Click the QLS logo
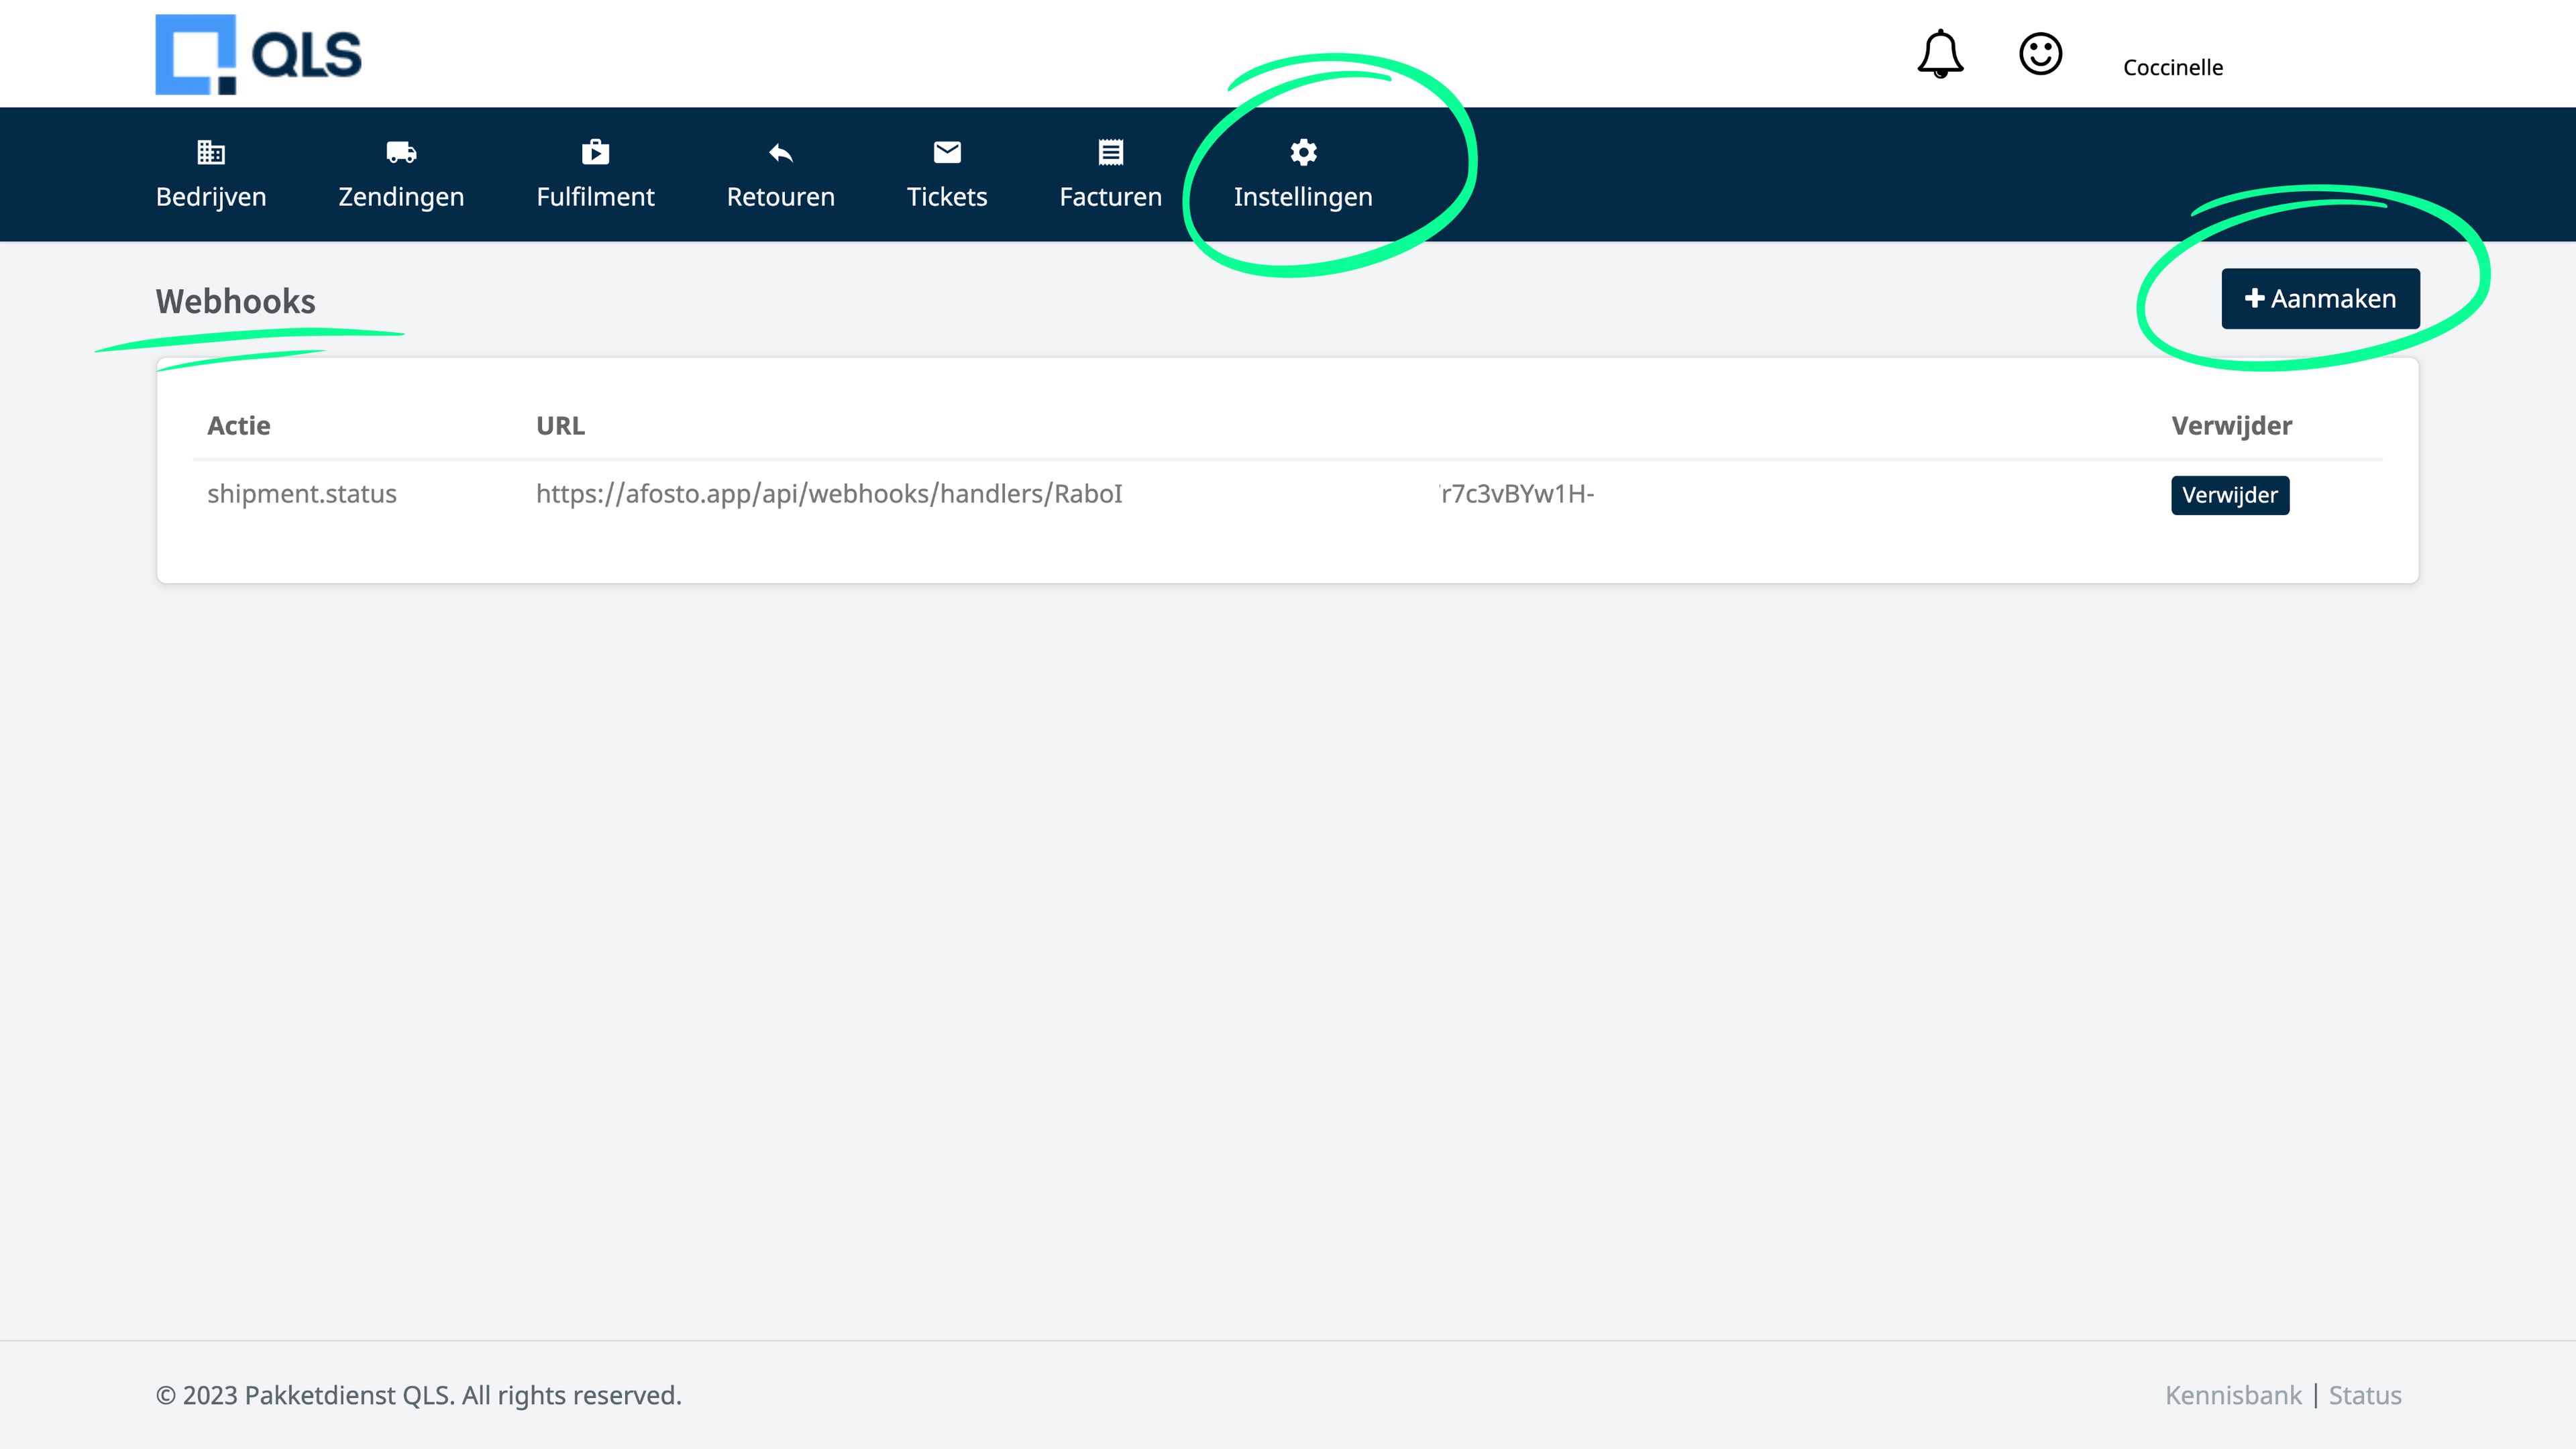 point(258,54)
